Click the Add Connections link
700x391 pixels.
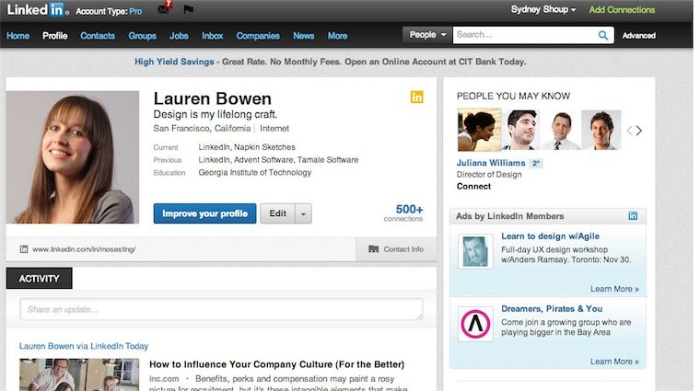(x=622, y=9)
